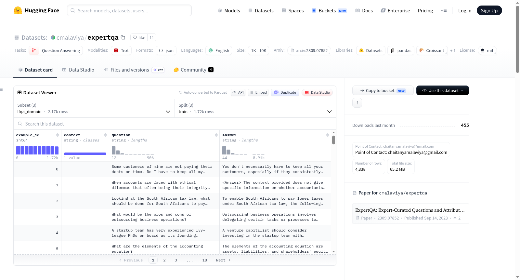Open Data Studio from viewer header
The image size is (520, 280).
[x=317, y=92]
